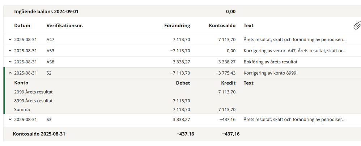Select account 2099 Årets resultat

click(33, 92)
